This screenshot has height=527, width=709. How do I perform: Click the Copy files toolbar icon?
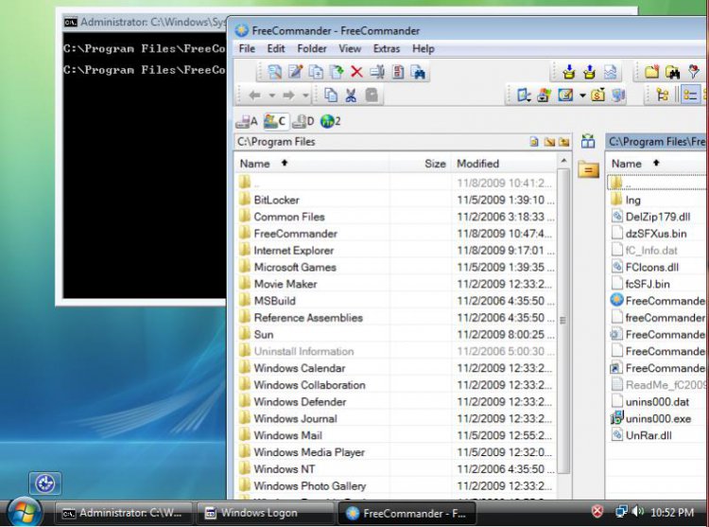[316, 72]
